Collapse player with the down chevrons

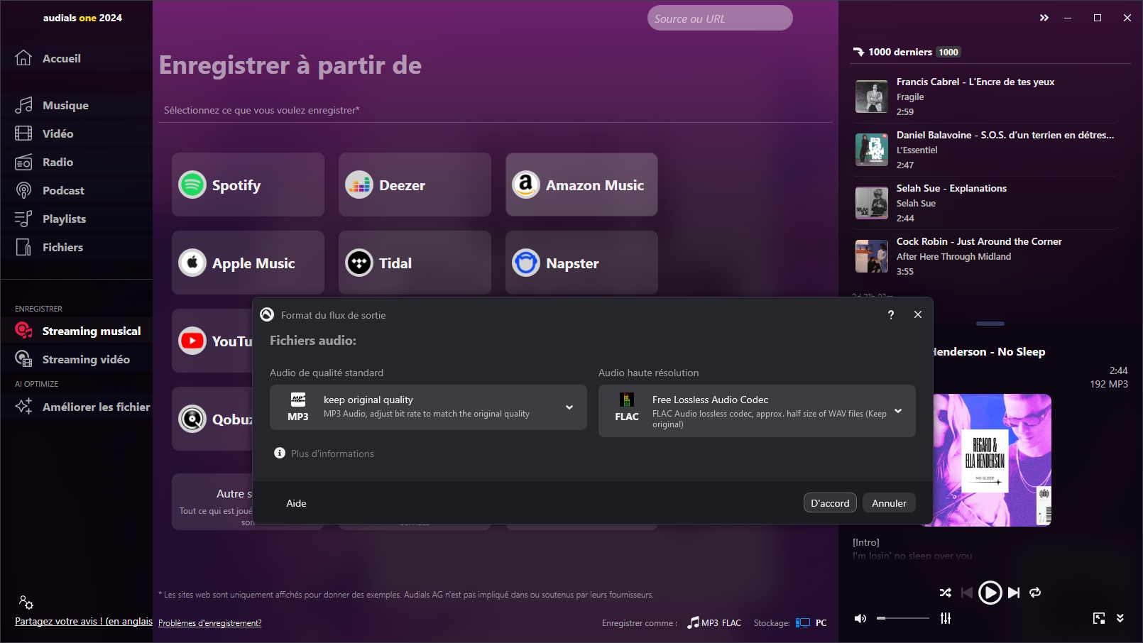[x=1120, y=618]
